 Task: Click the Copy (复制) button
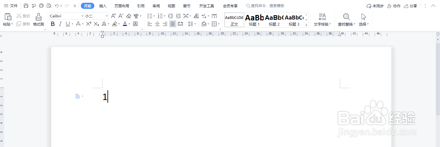23,24
